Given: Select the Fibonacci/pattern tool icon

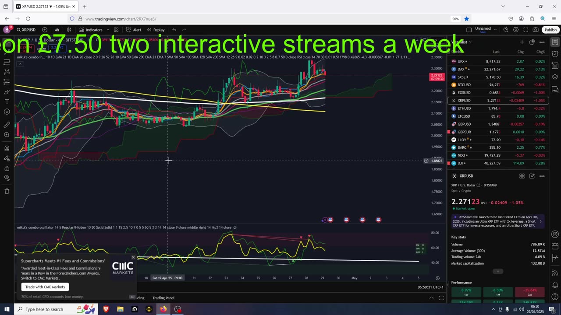Looking at the screenshot, I should click(7, 72).
